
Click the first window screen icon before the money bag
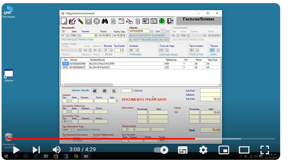click(x=146, y=21)
